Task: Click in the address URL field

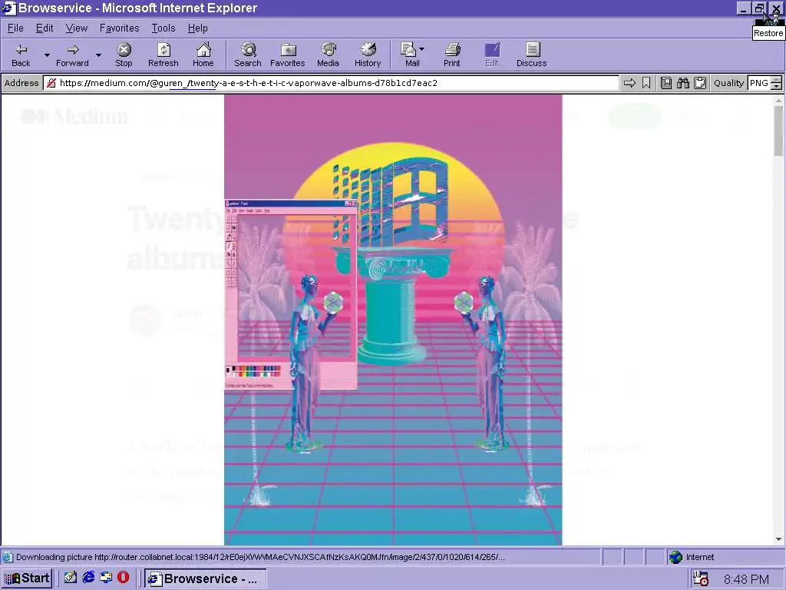Action: (331, 83)
